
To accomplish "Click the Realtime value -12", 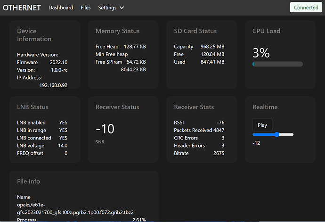I will click(x=256, y=143).
